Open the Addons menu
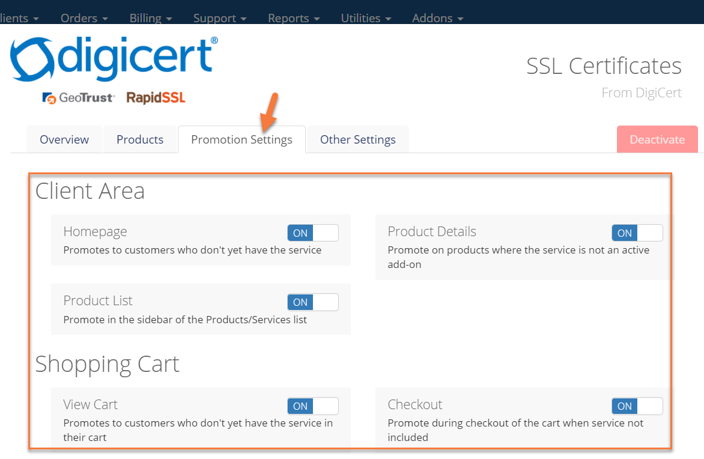 pos(437,18)
